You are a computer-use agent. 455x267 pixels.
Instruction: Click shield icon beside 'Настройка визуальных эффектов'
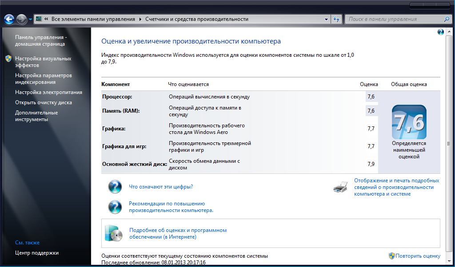(x=8, y=59)
